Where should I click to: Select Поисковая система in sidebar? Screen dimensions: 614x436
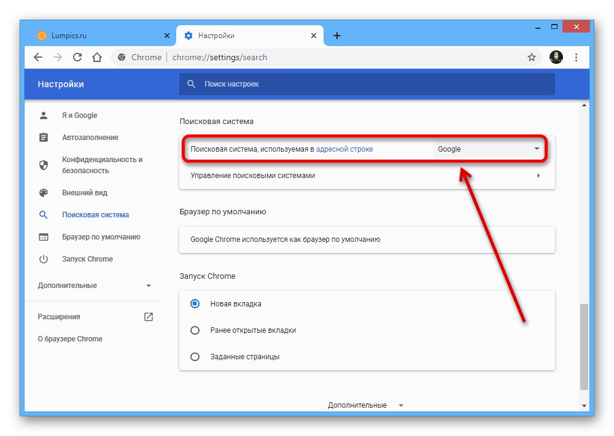point(96,215)
